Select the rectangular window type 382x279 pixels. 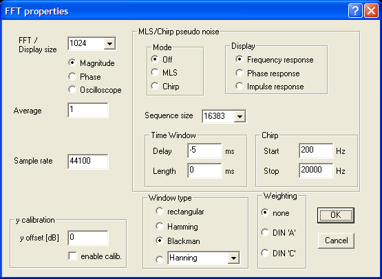point(159,212)
